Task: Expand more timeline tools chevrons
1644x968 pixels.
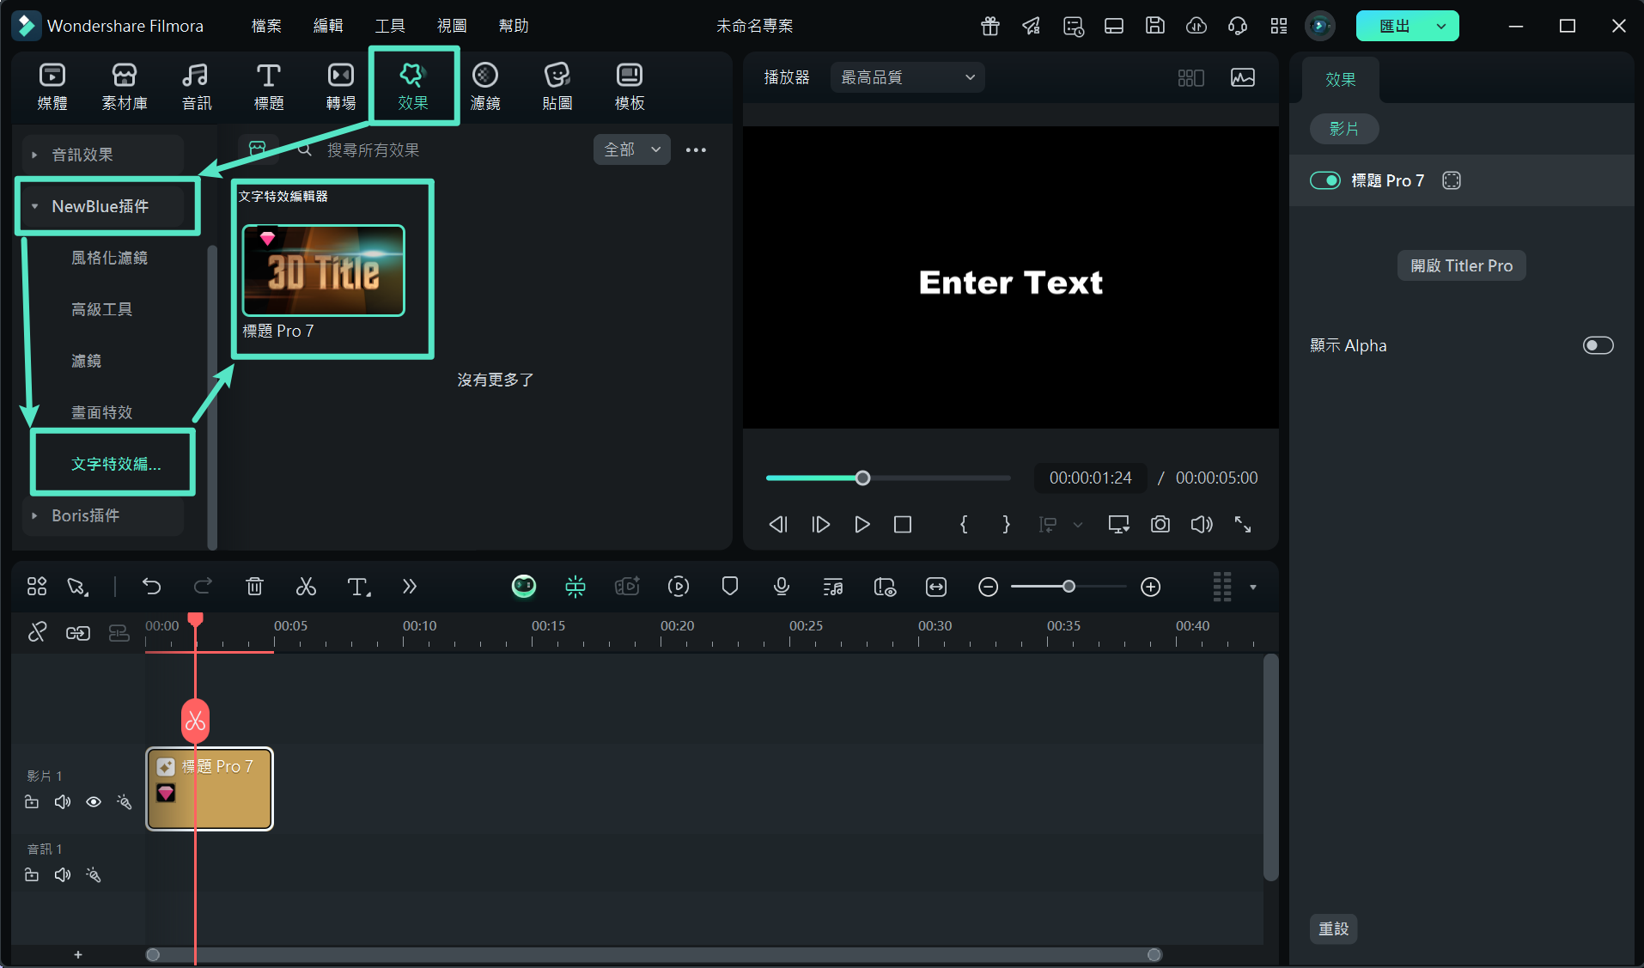Action: click(x=409, y=587)
